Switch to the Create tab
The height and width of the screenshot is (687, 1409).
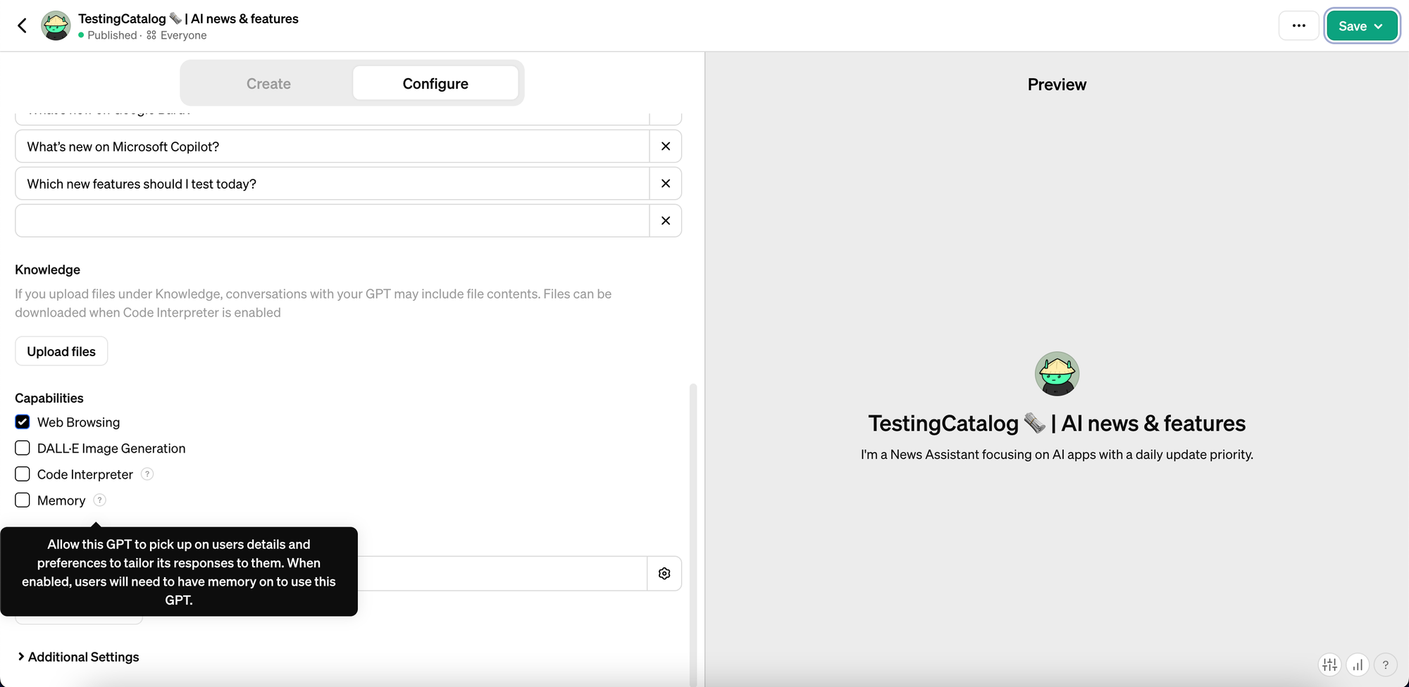[268, 84]
